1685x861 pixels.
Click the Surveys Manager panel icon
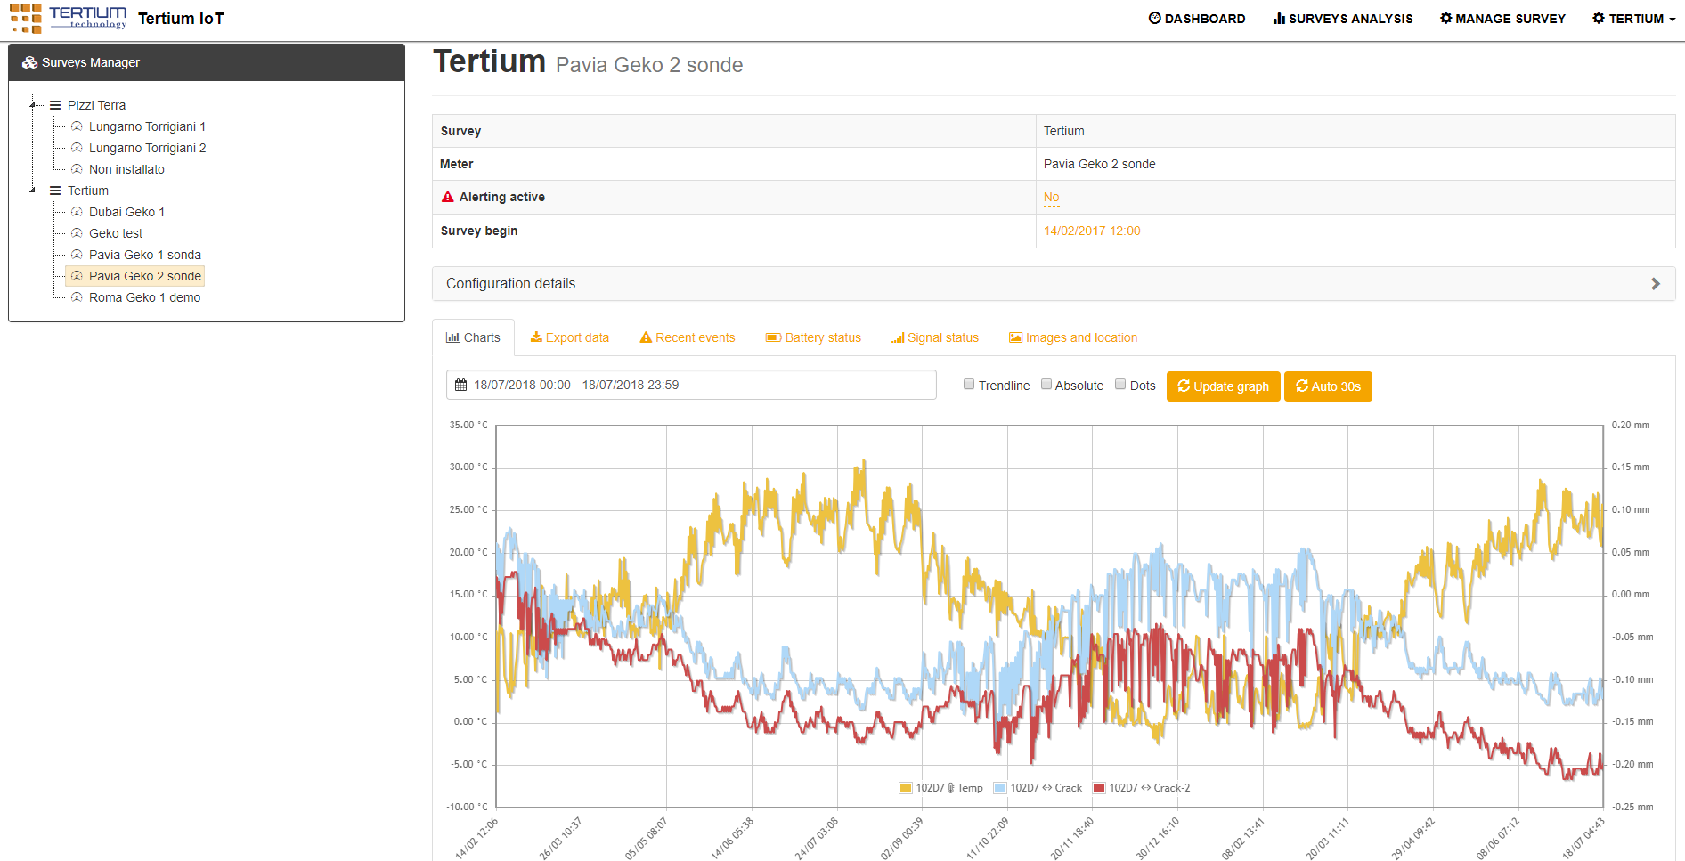point(29,62)
